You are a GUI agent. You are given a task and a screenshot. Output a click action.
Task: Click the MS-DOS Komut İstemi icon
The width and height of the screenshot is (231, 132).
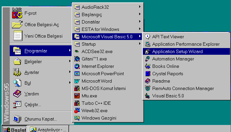click(x=77, y=88)
